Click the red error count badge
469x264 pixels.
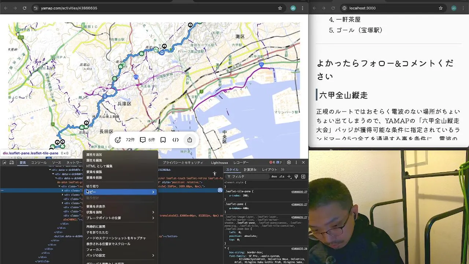(272, 162)
